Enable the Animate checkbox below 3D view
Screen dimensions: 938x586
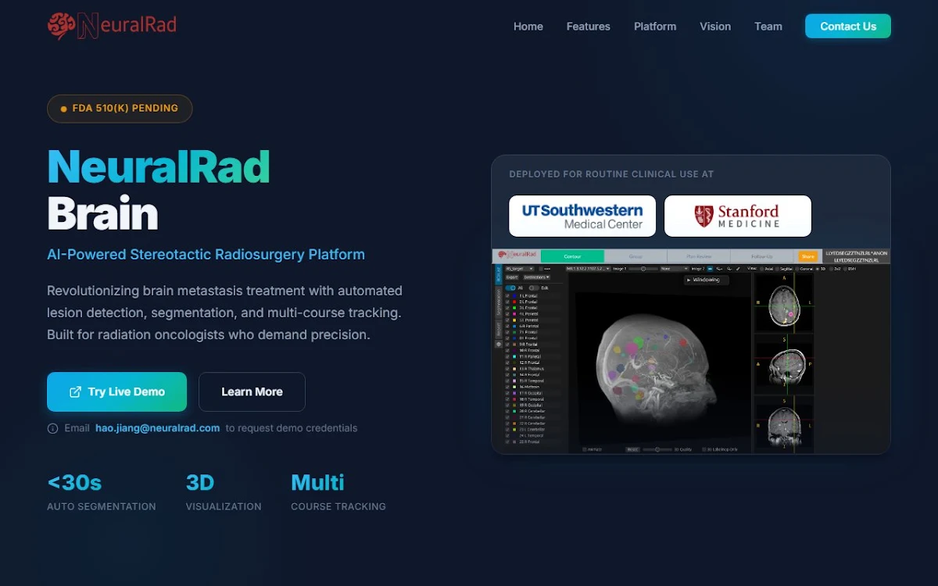[x=585, y=449]
